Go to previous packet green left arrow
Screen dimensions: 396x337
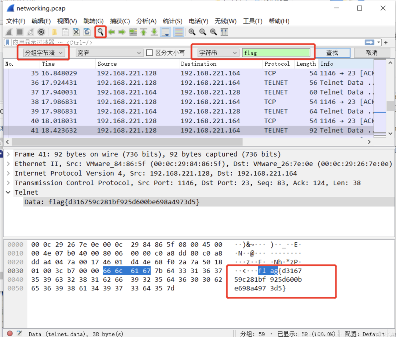(x=111, y=32)
